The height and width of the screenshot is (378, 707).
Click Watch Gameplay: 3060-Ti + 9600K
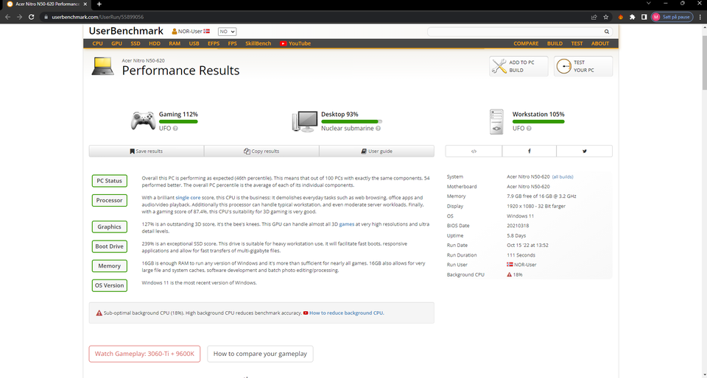tap(144, 354)
